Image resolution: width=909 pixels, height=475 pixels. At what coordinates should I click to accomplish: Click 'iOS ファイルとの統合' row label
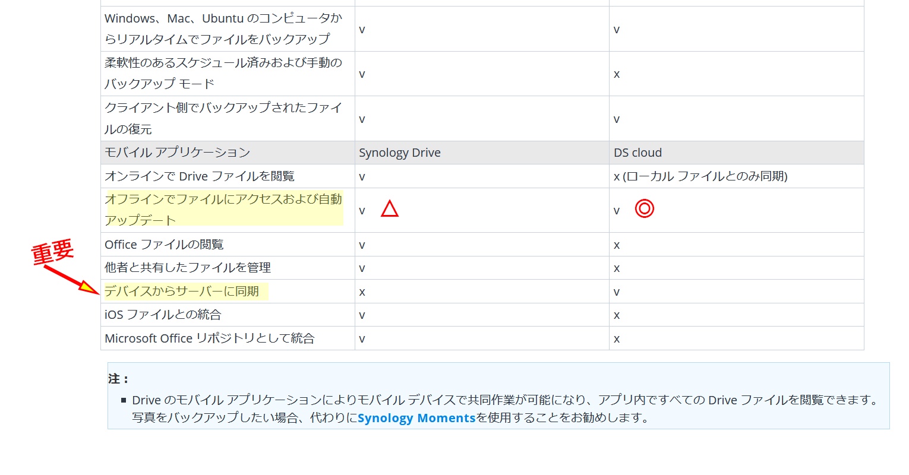click(163, 315)
